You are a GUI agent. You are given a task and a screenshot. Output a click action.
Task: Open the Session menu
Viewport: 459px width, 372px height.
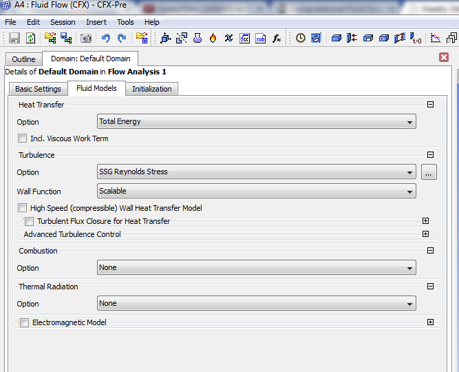pyautogui.click(x=63, y=22)
